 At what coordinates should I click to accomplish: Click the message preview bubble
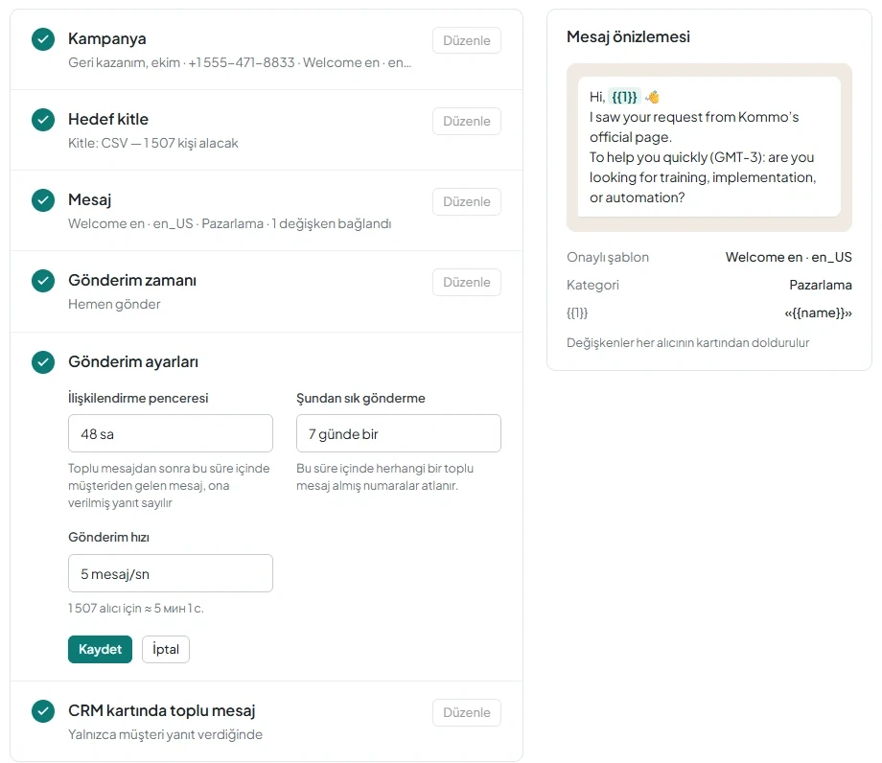[709, 147]
